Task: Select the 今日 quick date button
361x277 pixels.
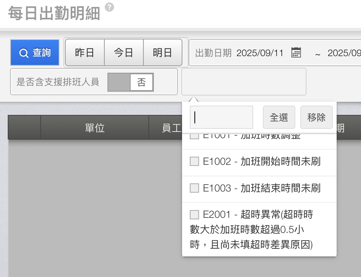Action: click(124, 53)
